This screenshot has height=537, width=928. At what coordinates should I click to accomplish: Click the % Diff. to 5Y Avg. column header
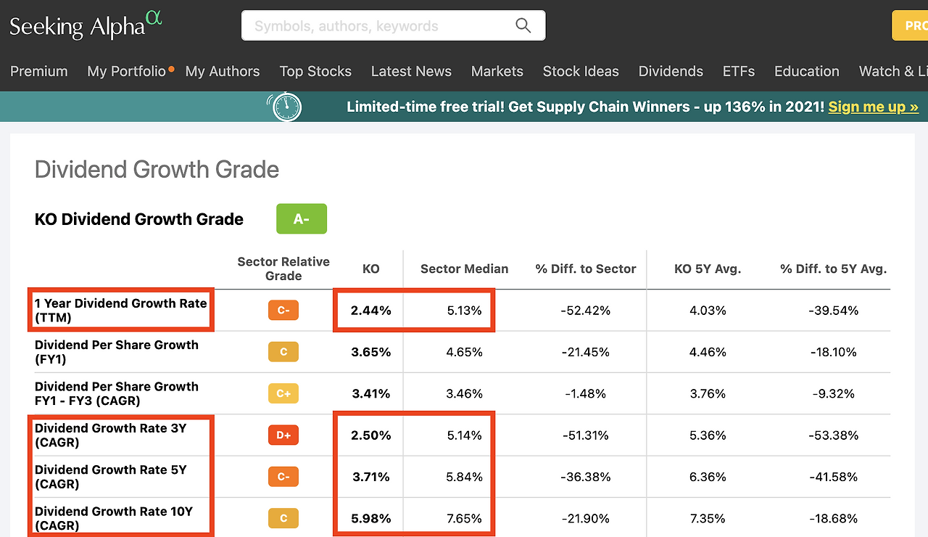pyautogui.click(x=834, y=268)
